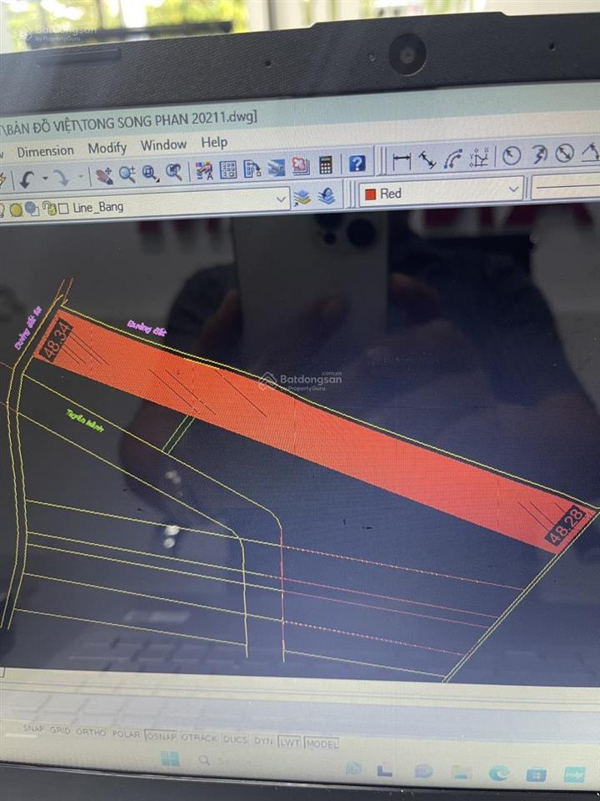Screen dimensions: 600x801
Task: Toggle lock for the Line_Bang layer
Action: (49, 209)
